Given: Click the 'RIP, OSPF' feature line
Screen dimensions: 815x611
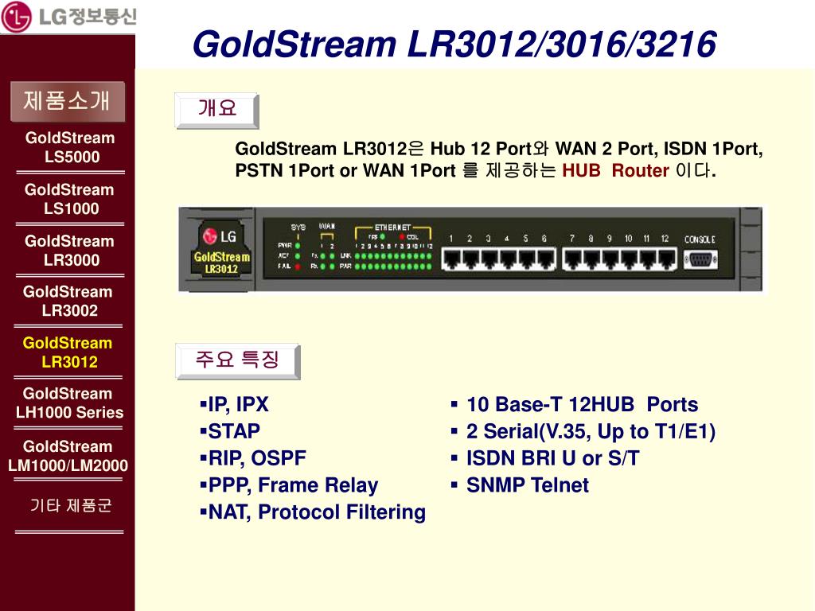Looking at the screenshot, I should click(252, 458).
